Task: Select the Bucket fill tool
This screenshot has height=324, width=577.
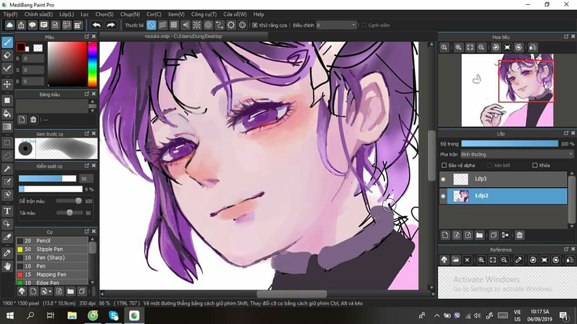Action: pyautogui.click(x=8, y=113)
